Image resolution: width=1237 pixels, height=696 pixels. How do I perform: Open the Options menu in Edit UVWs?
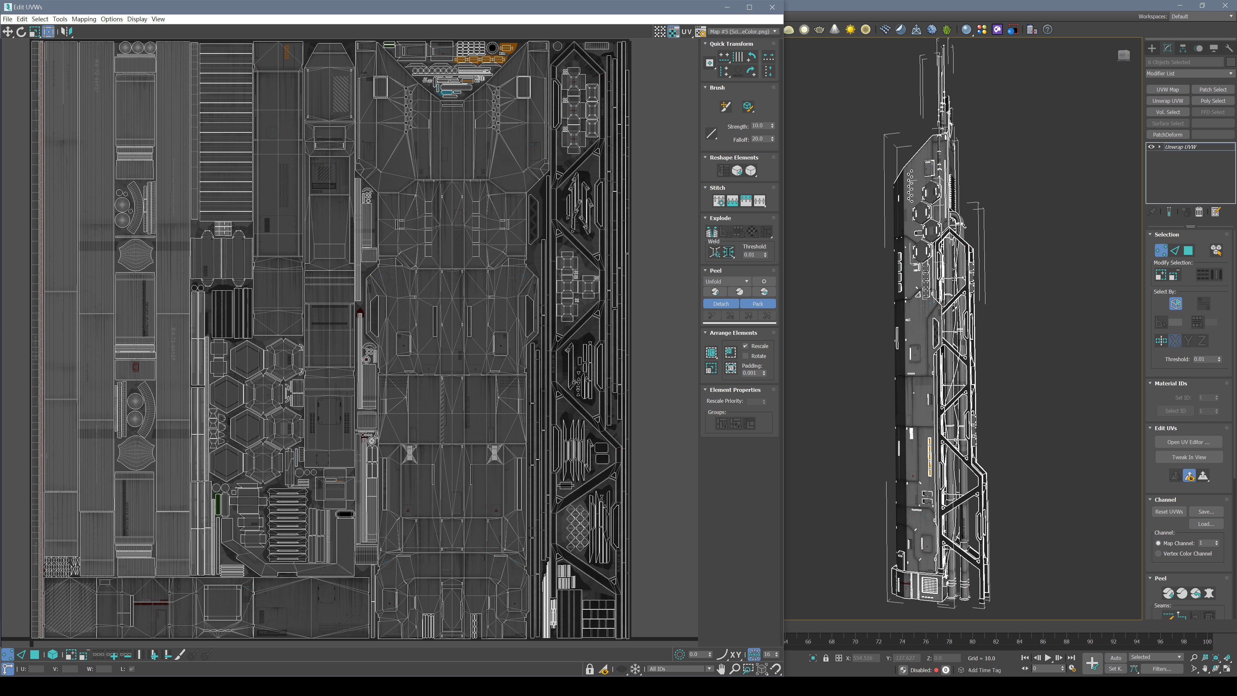point(111,19)
